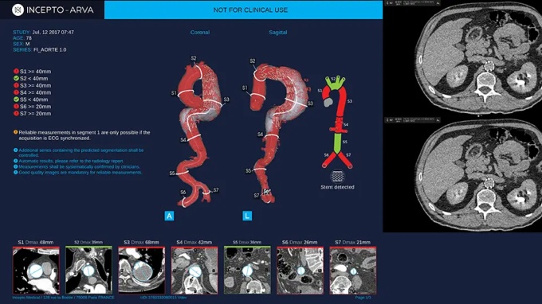
Task: Open the S1 Dmax 48mm cross-section thumbnail
Action: click(36, 271)
